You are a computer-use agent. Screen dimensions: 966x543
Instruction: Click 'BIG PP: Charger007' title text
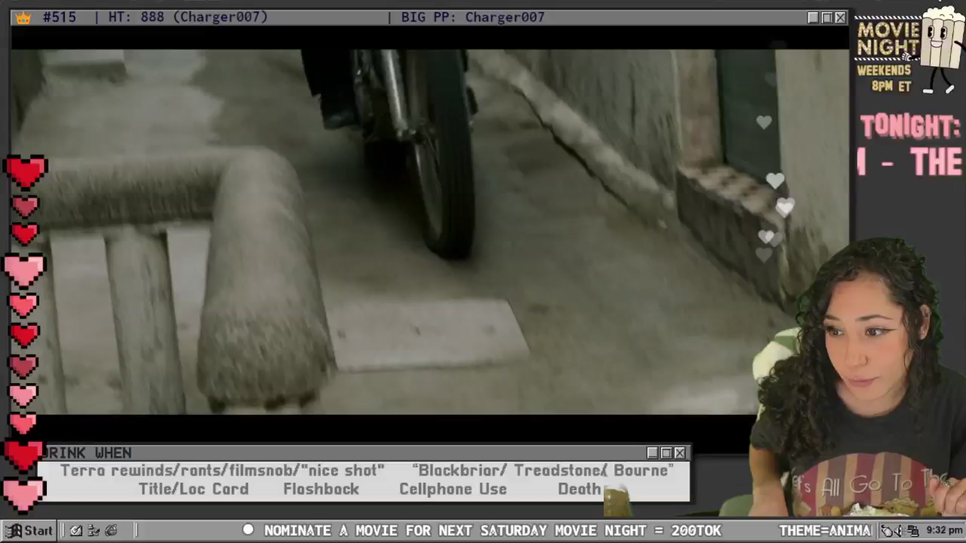[x=472, y=18]
